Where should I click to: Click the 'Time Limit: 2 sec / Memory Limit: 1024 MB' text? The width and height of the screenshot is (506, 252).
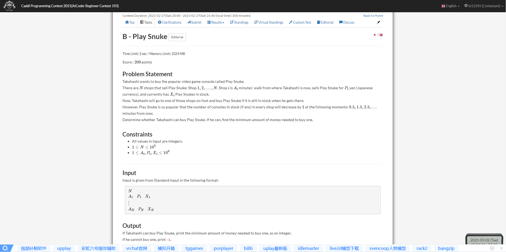[x=154, y=54]
